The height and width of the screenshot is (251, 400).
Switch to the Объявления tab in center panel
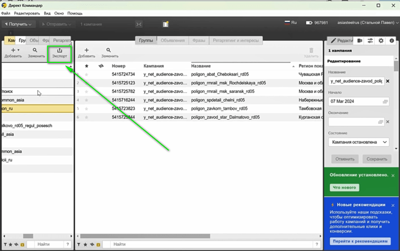click(173, 40)
